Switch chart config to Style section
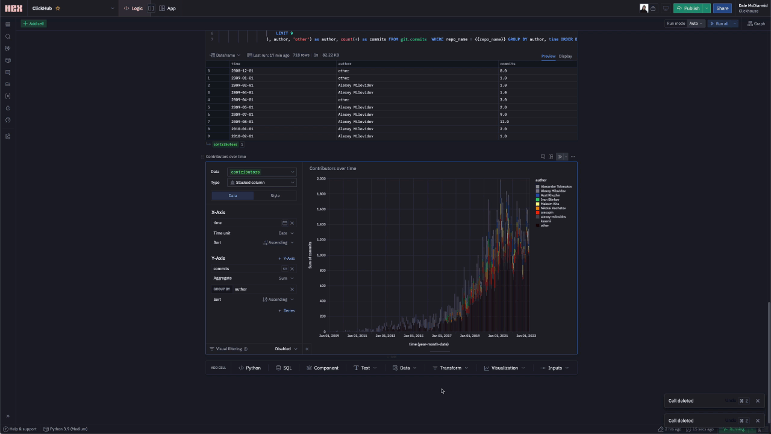771x434 pixels. click(275, 196)
